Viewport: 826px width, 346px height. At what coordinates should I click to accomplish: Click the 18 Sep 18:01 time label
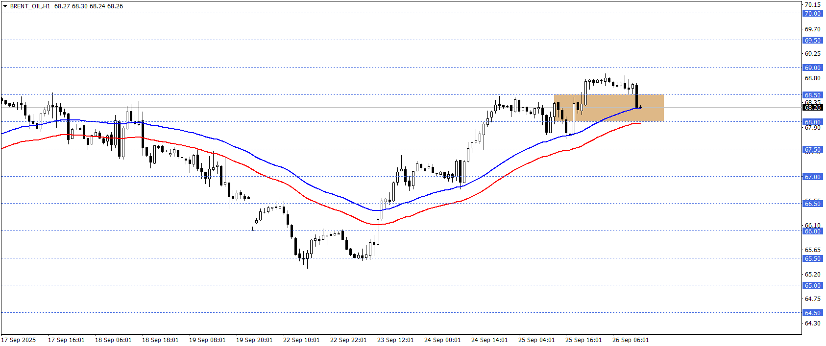160,340
